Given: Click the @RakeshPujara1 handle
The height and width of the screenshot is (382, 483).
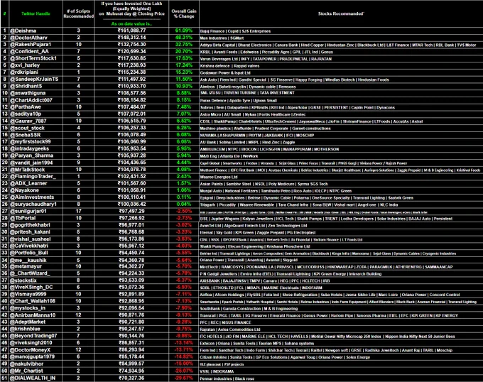Looking at the screenshot, I should coord(36,45).
